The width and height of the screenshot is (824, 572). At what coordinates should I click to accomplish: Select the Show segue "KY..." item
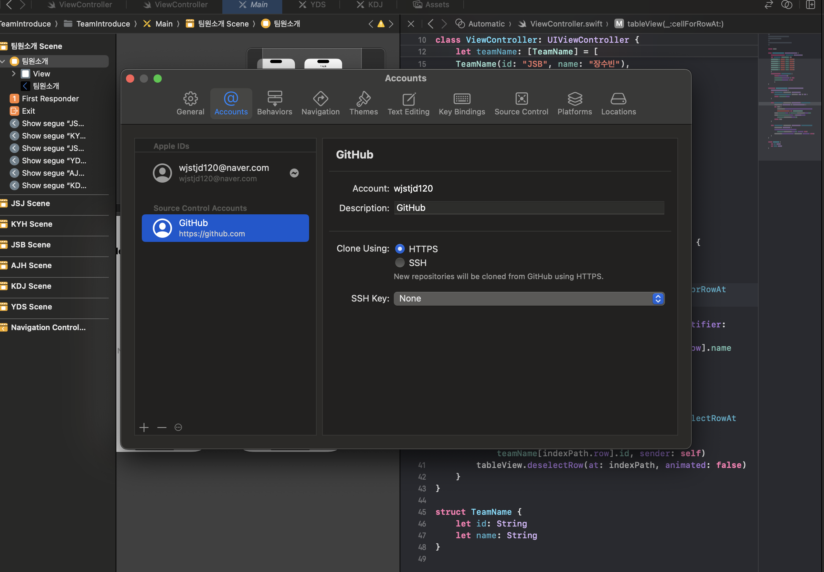pos(47,136)
